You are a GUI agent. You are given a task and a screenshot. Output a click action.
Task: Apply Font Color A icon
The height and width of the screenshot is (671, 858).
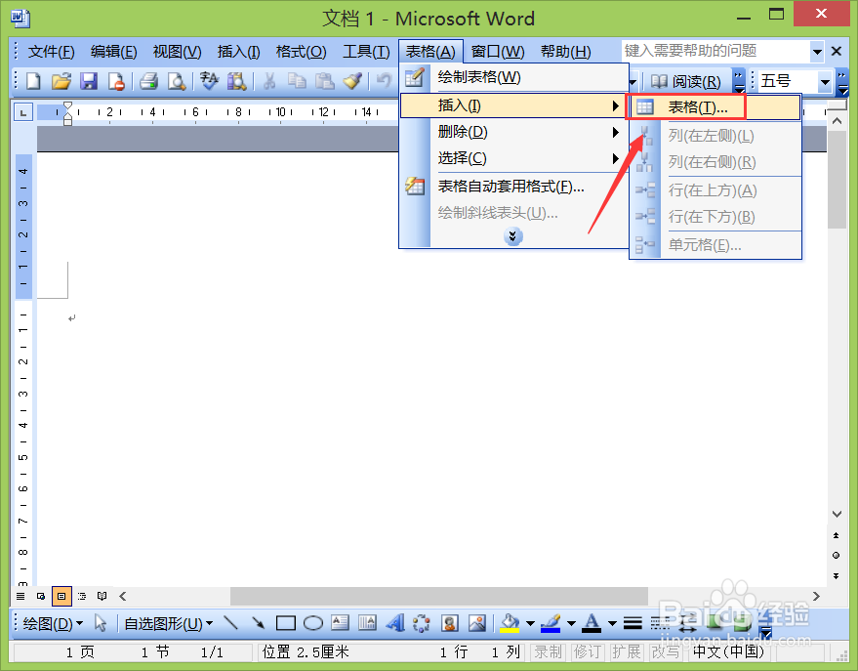(x=592, y=623)
